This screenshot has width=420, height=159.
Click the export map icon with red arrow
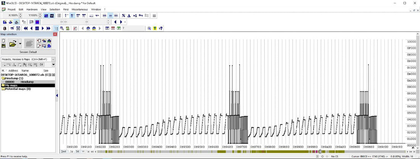(x=39, y=46)
